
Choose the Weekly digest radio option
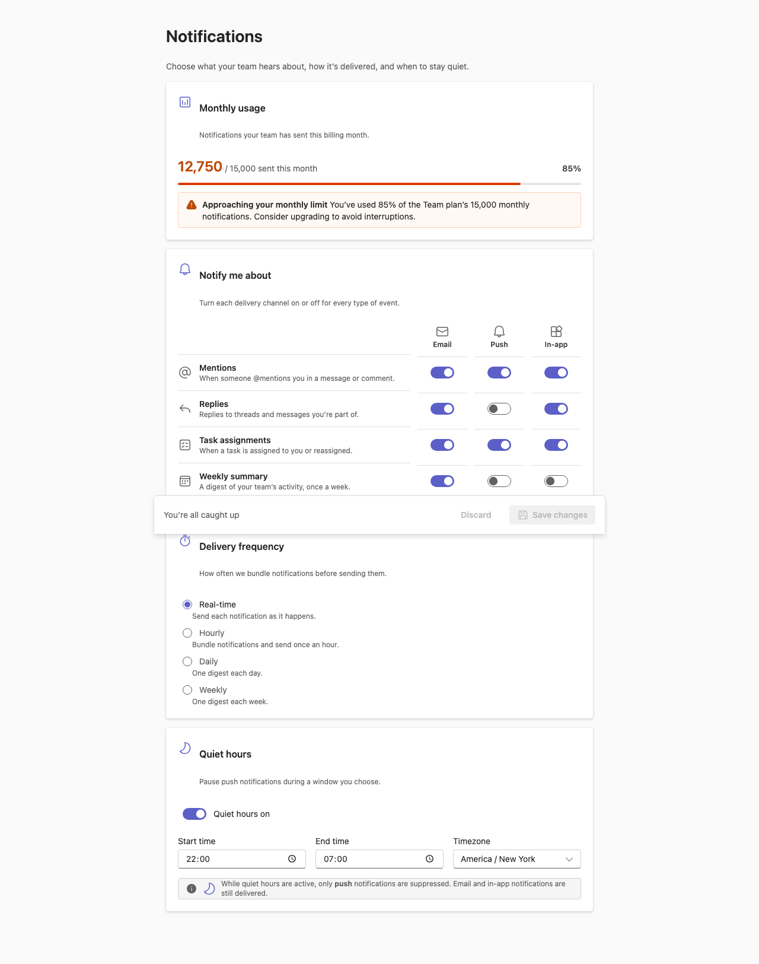pyautogui.click(x=187, y=690)
